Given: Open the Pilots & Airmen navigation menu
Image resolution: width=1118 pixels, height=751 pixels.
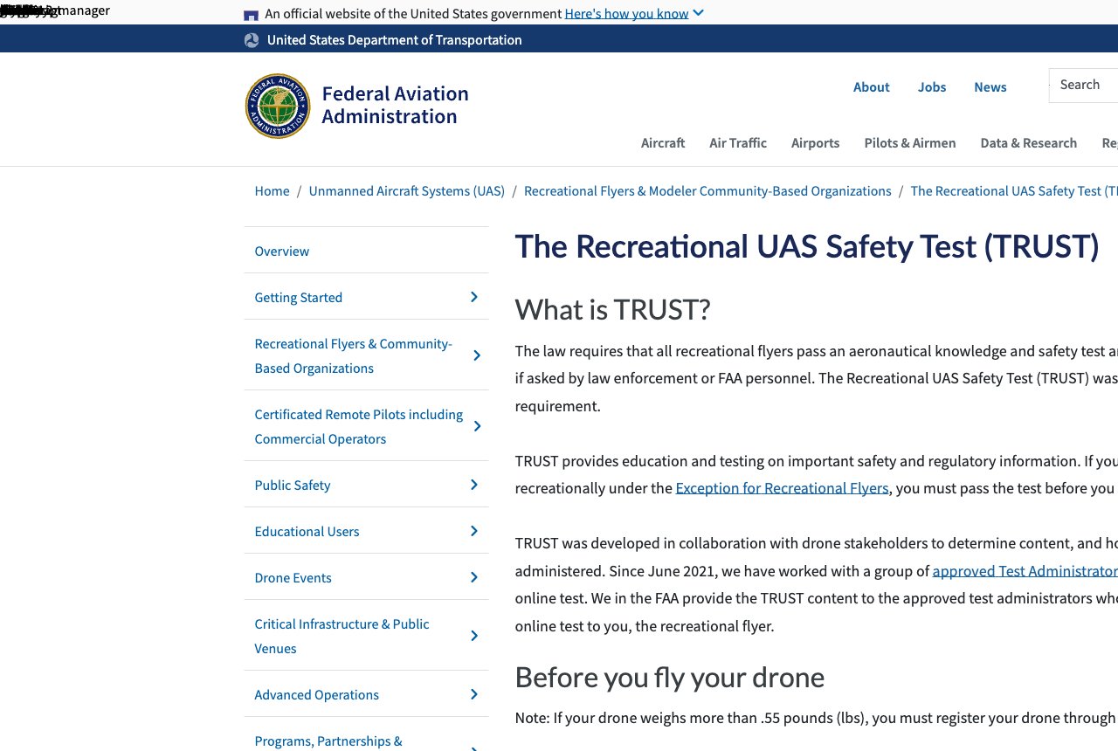Looking at the screenshot, I should pyautogui.click(x=910, y=142).
